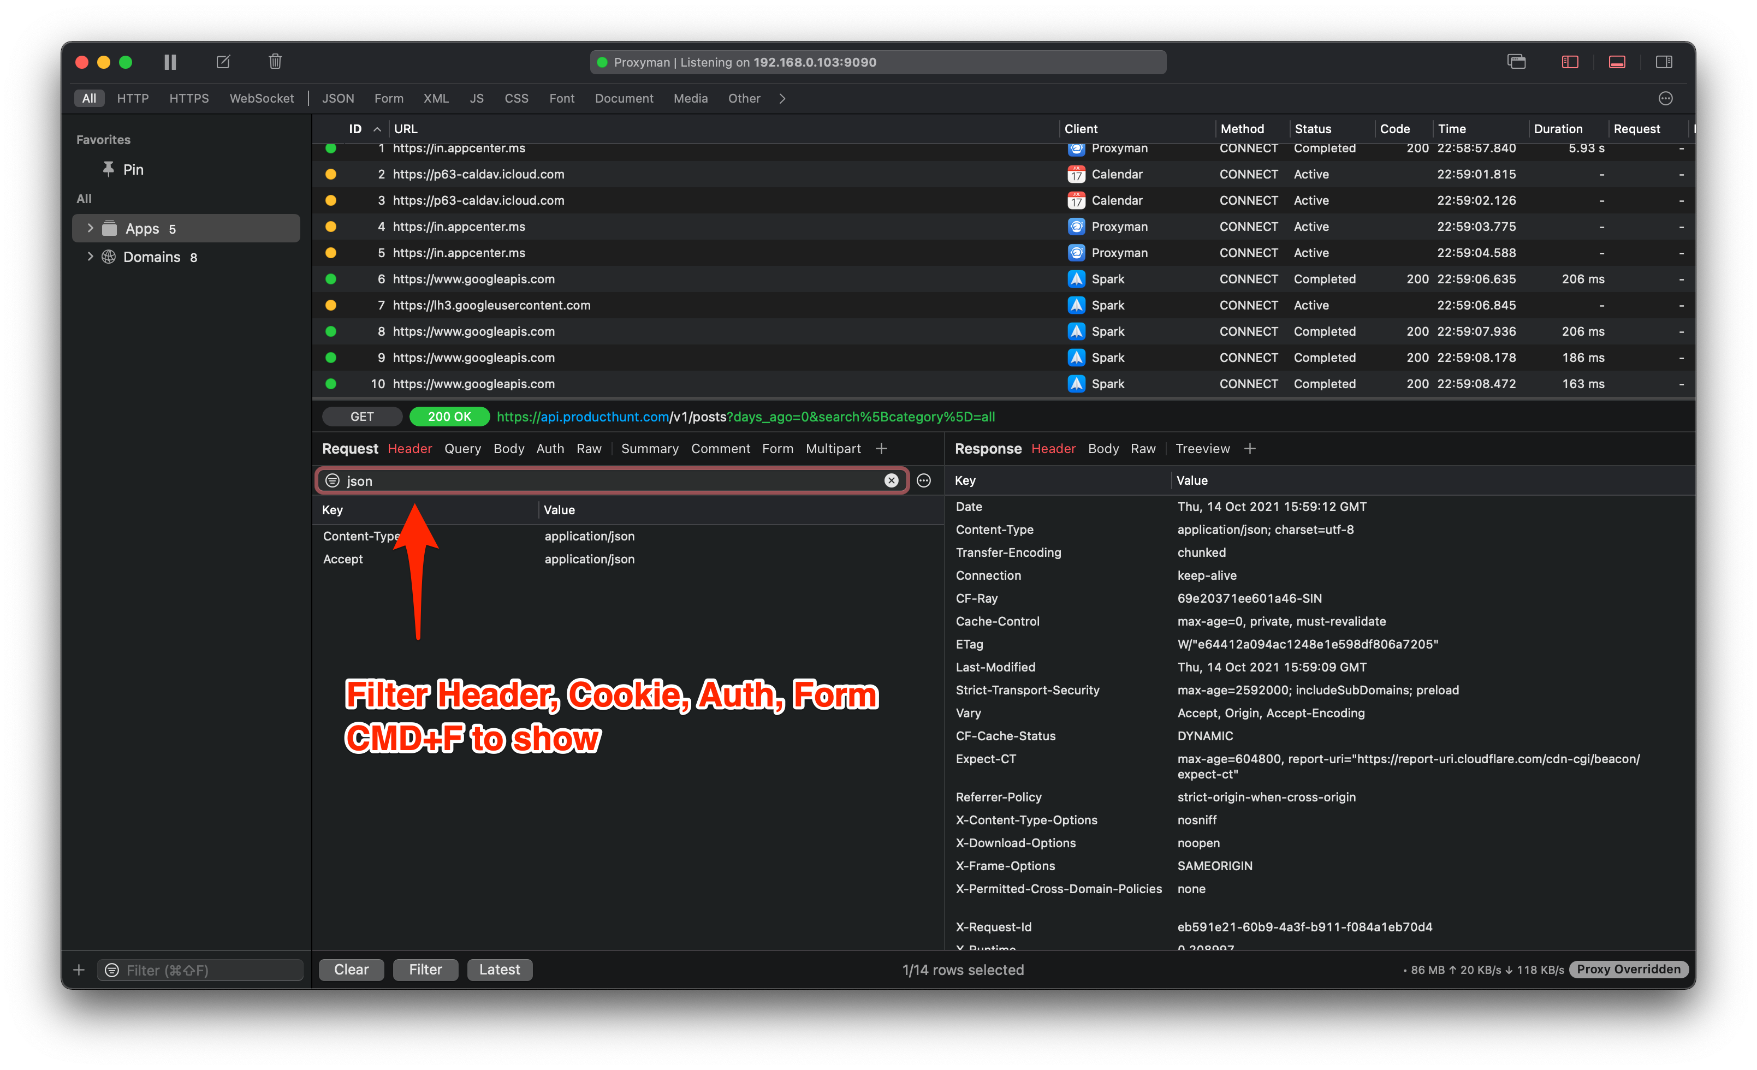Toggle the right inspector panel
1757x1070 pixels.
click(x=1664, y=62)
